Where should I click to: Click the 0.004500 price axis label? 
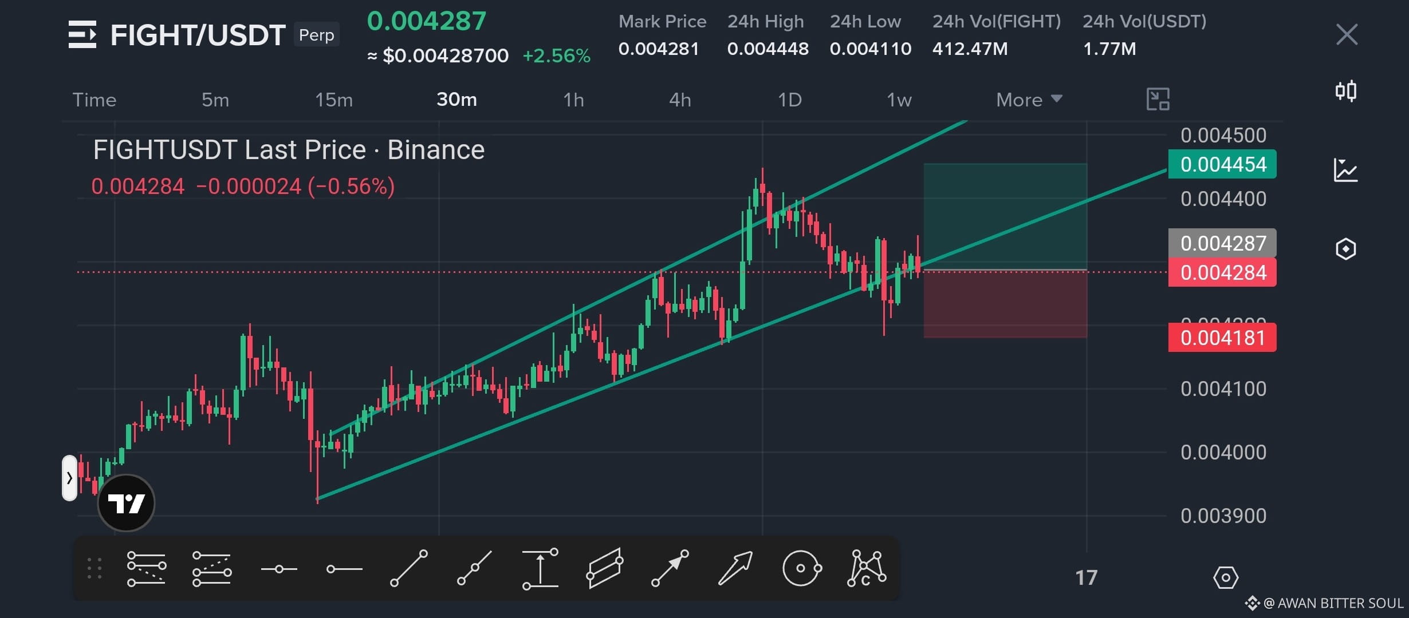1223,136
